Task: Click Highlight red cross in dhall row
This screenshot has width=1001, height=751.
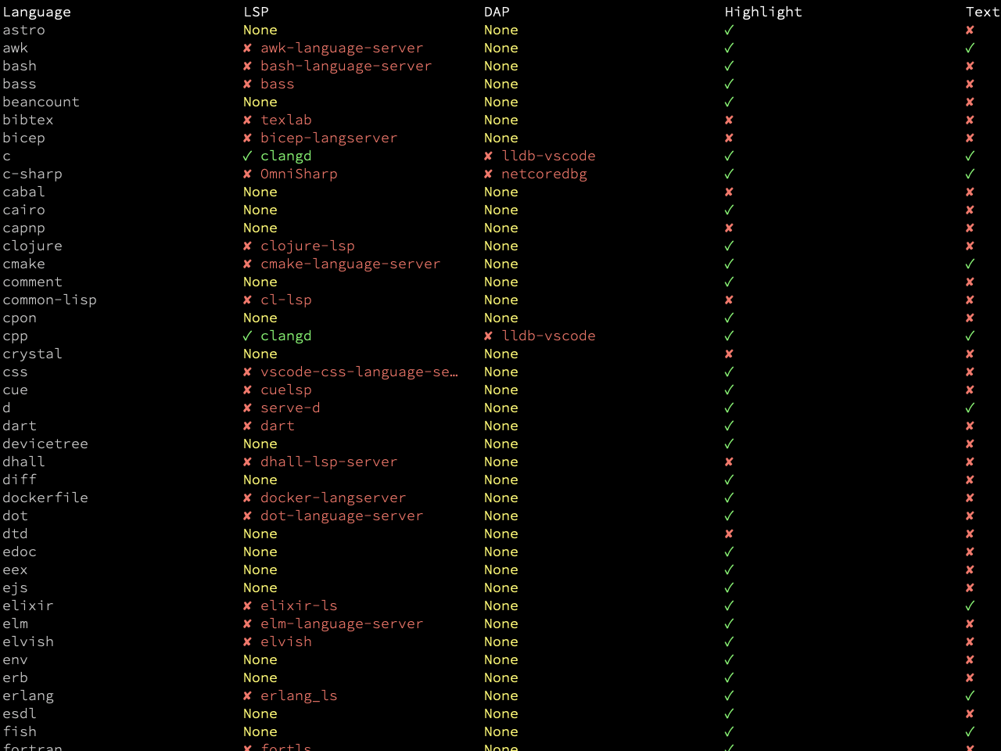Action: pyautogui.click(x=729, y=462)
